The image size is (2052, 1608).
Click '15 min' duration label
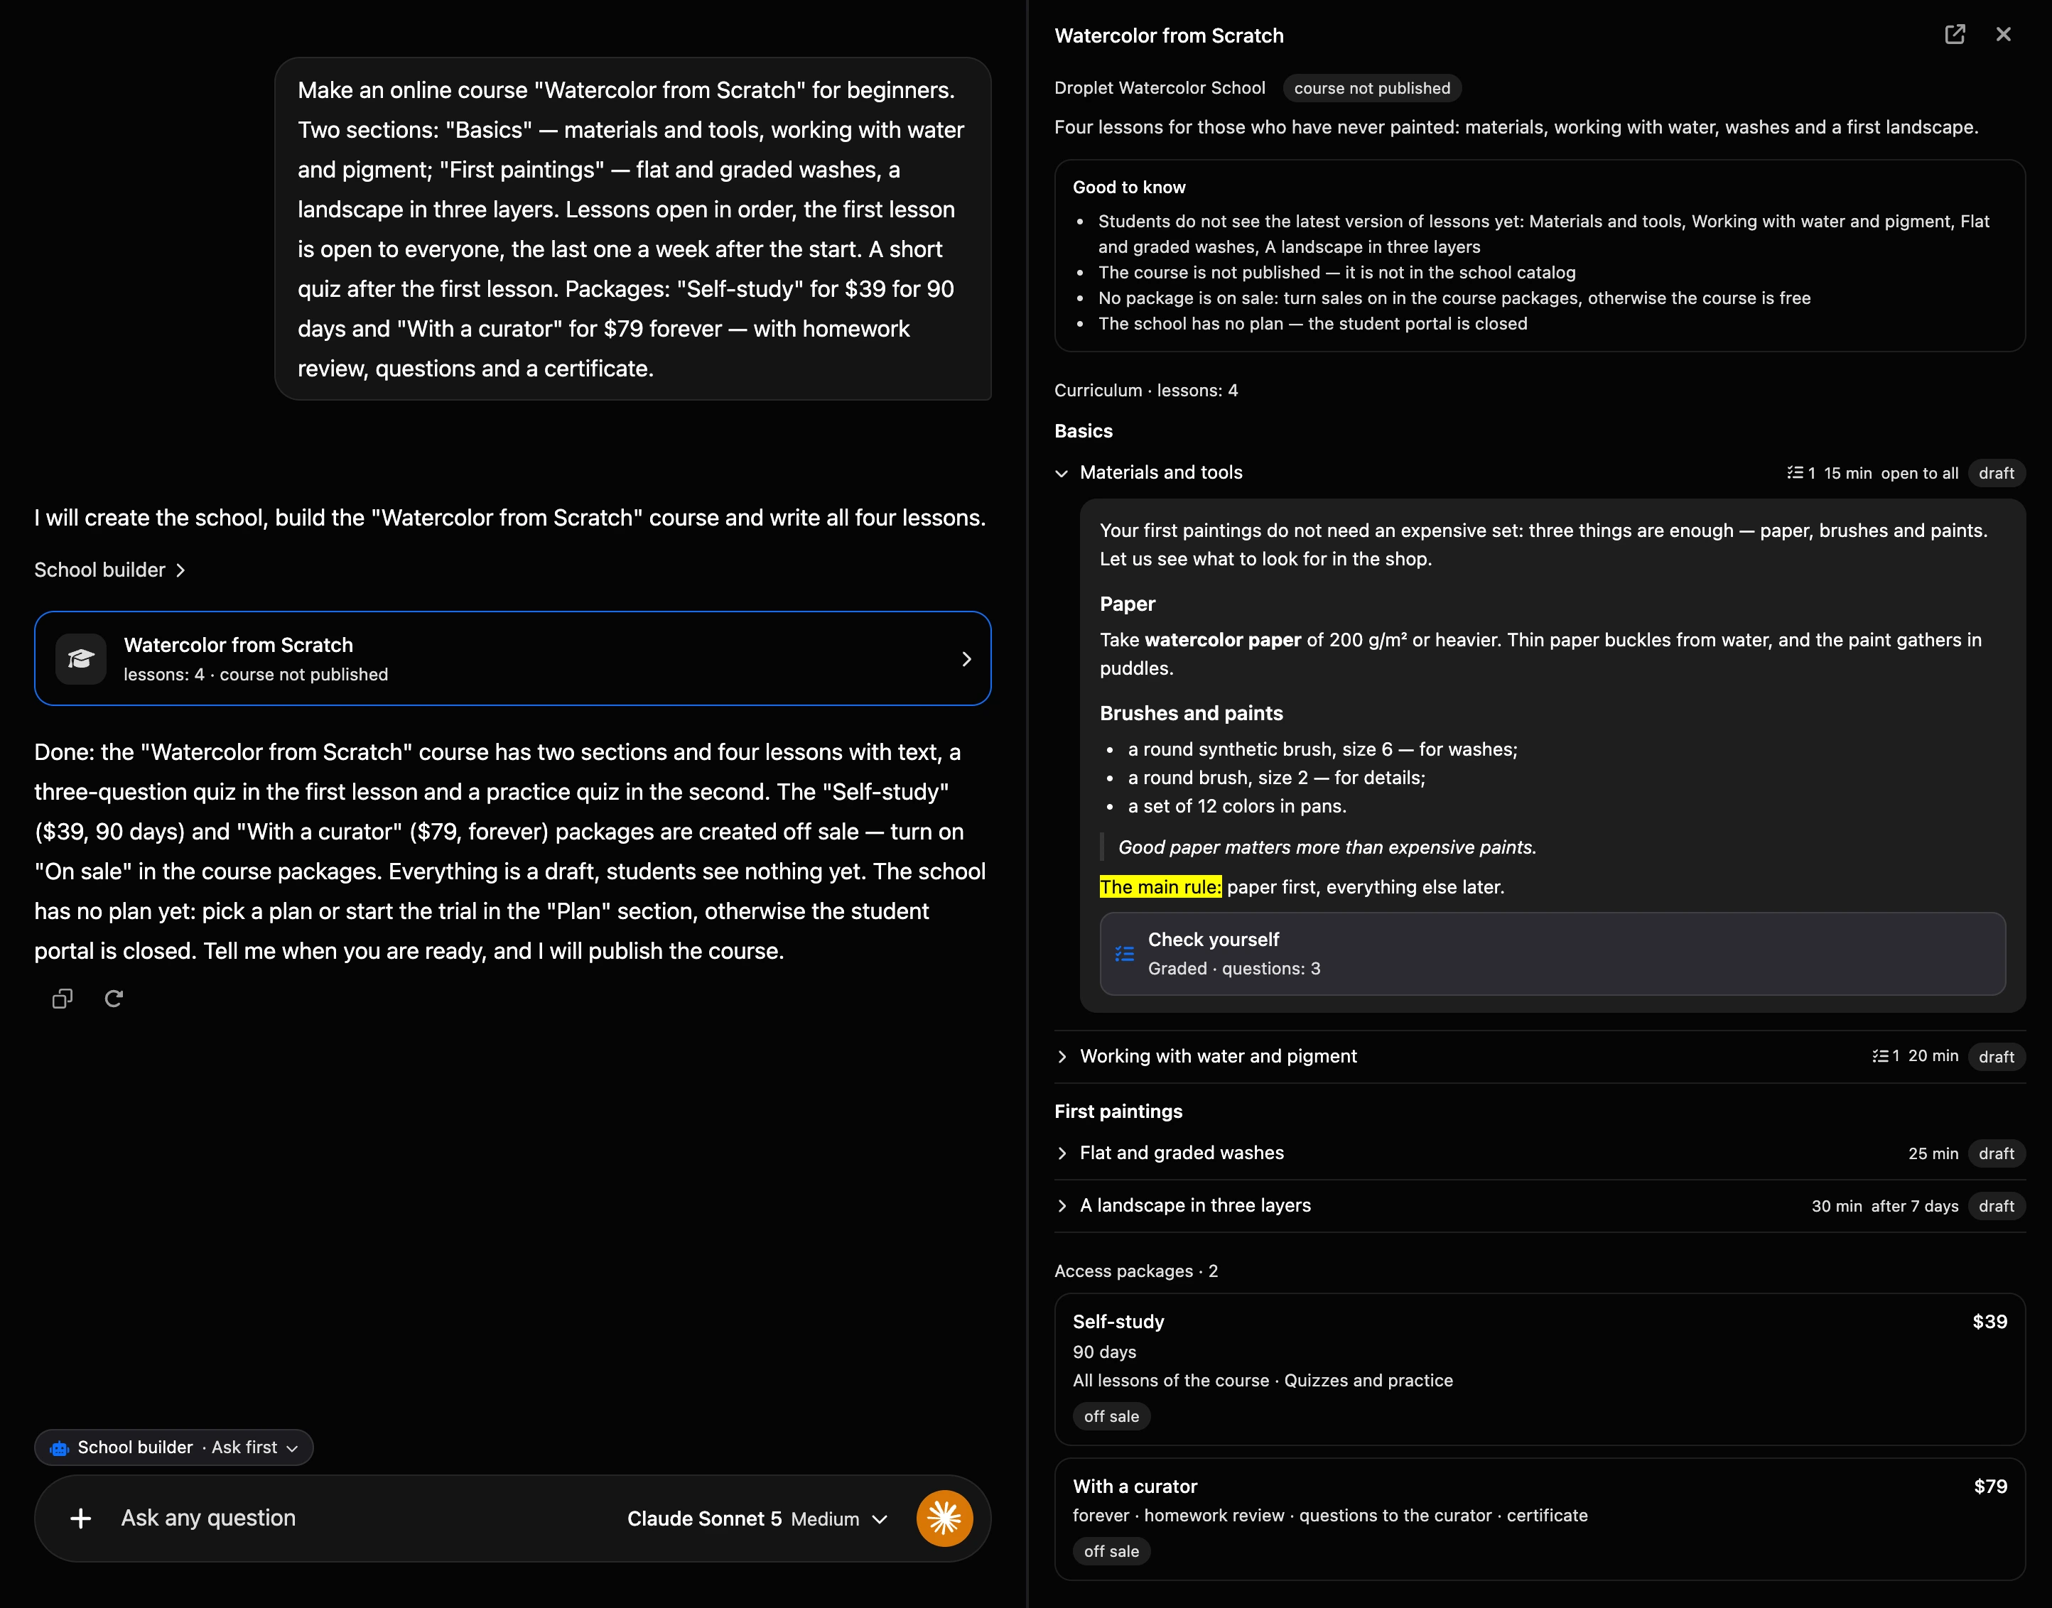pyautogui.click(x=1847, y=474)
